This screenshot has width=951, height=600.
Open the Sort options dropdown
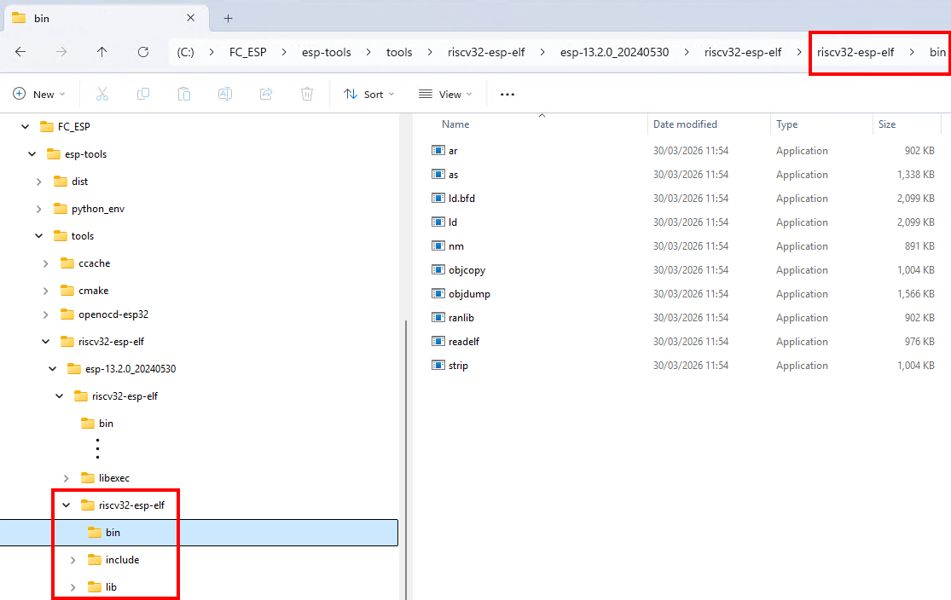(x=368, y=94)
